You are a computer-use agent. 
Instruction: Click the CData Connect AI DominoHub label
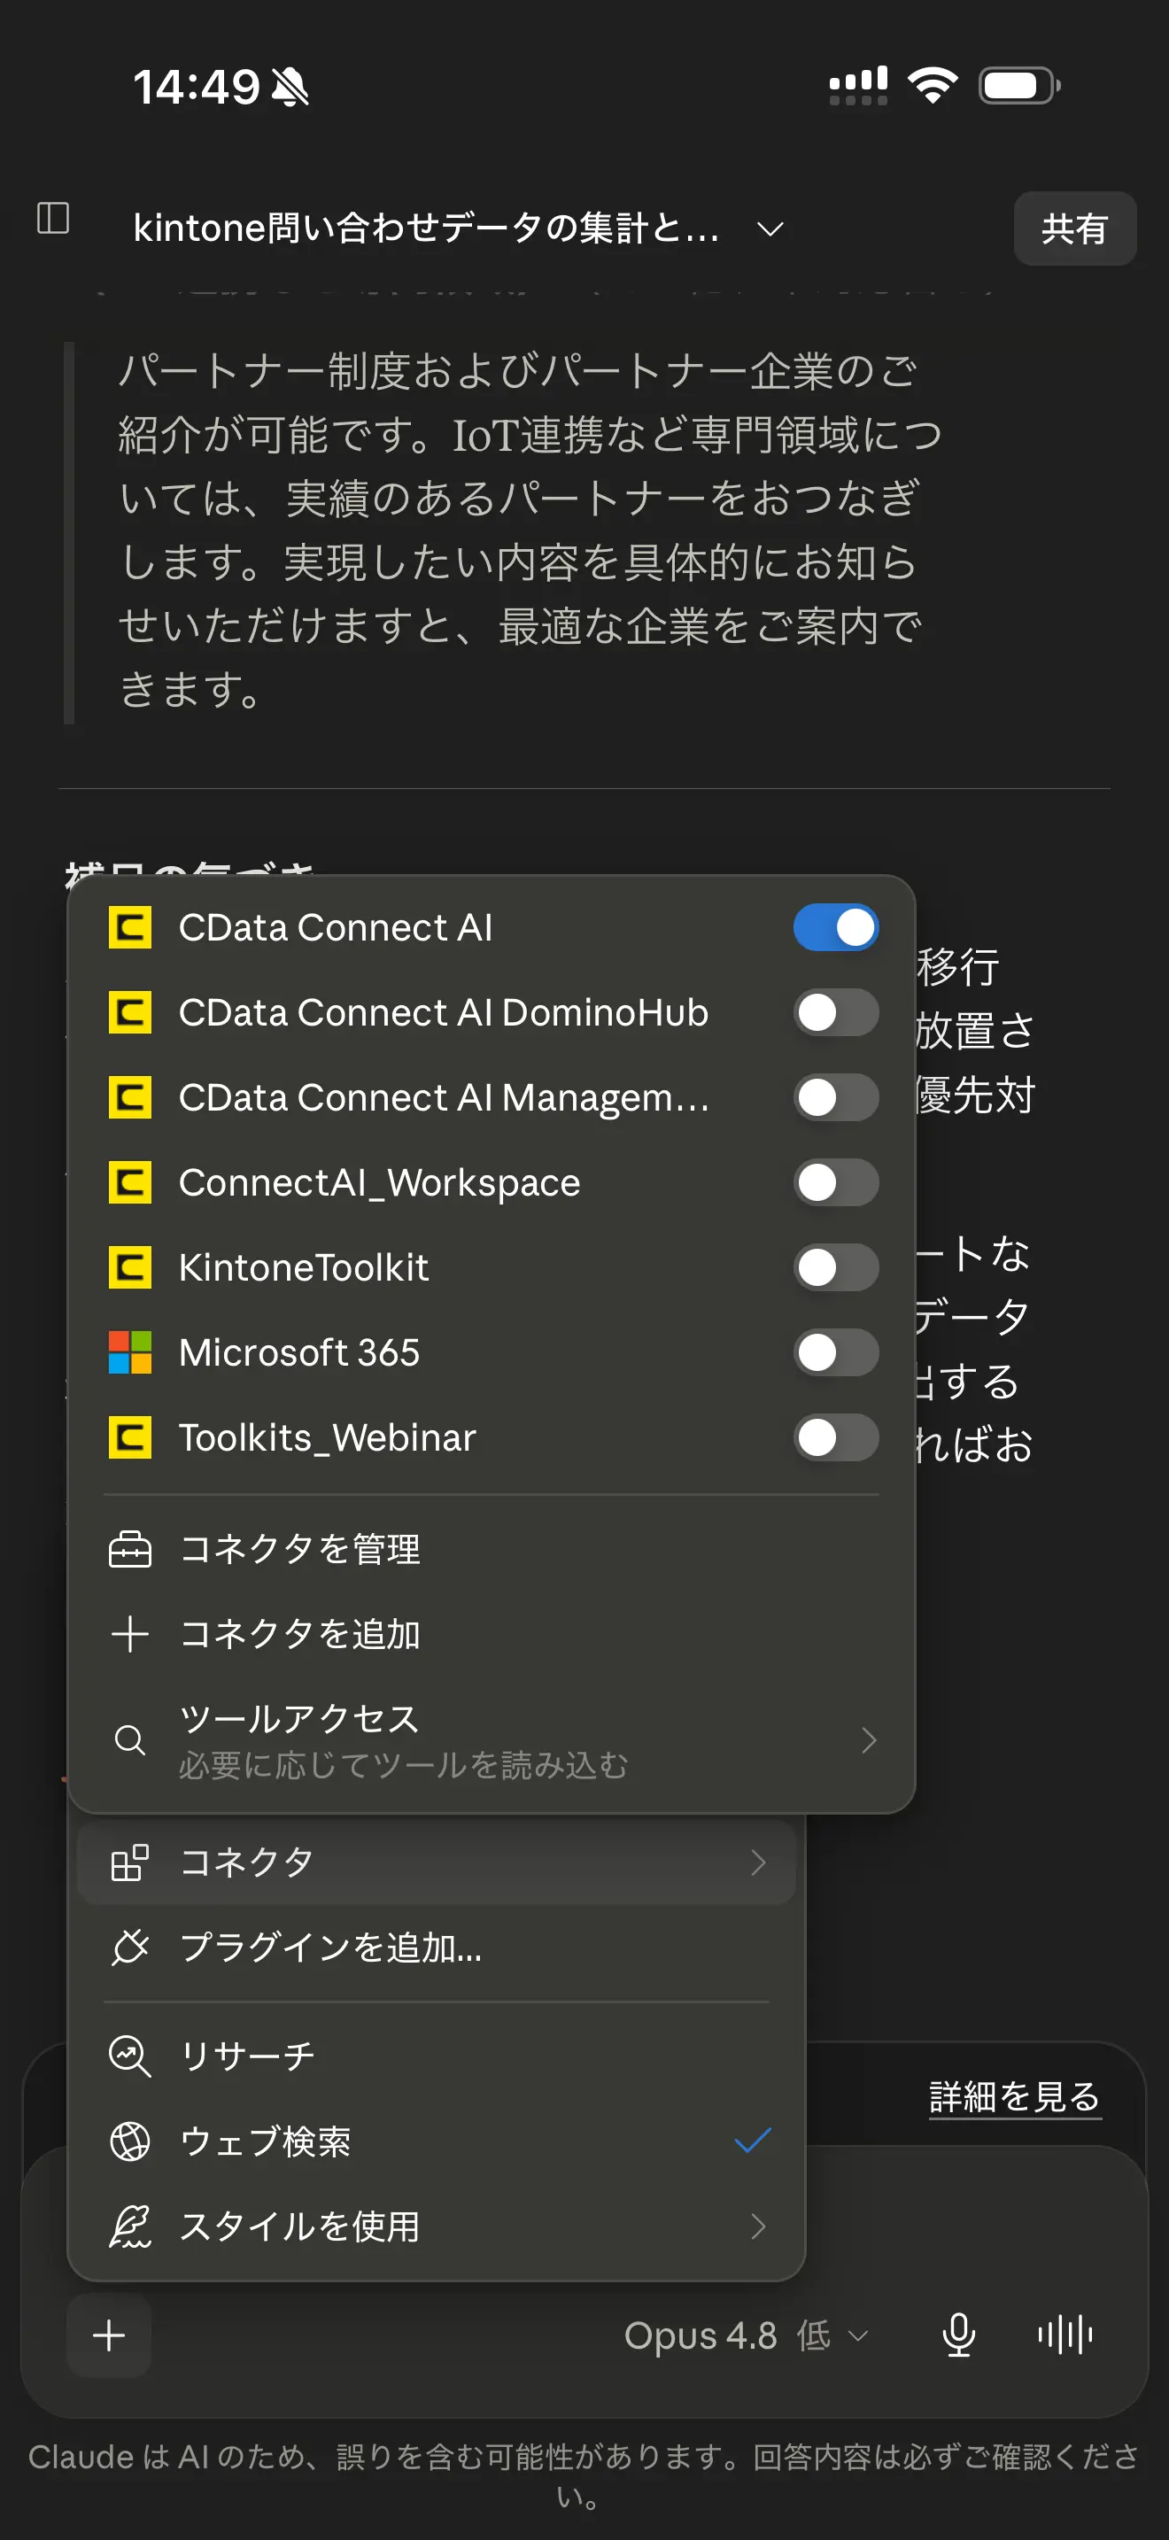click(x=444, y=1012)
